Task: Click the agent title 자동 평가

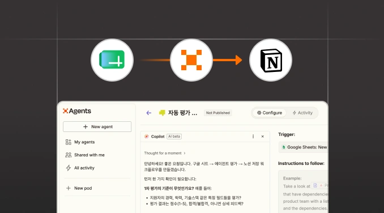Action: [182, 113]
